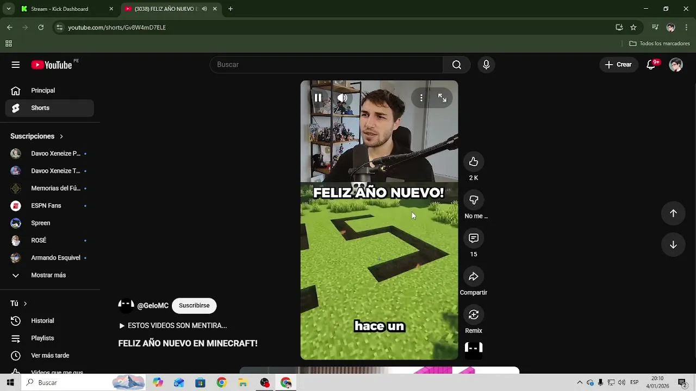Open the @GeloMC channel link

click(x=153, y=306)
